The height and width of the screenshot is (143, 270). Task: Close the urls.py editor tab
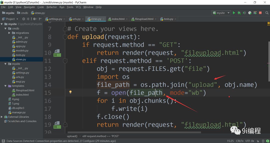[x=83, y=19]
